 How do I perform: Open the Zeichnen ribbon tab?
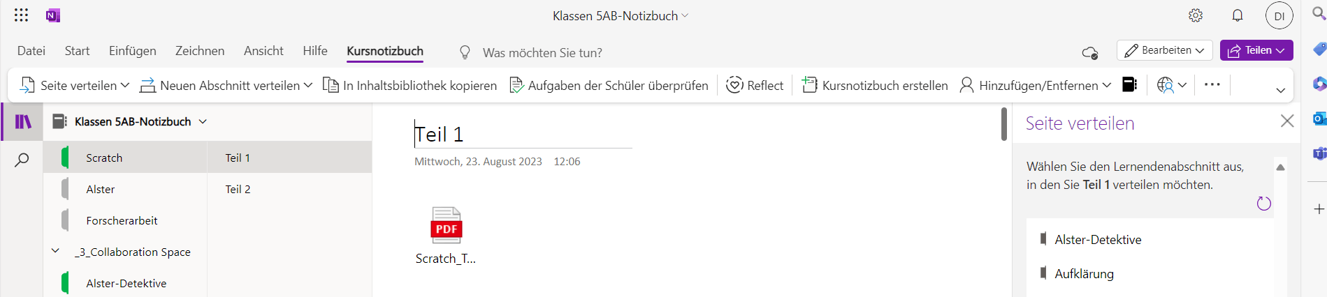coord(200,51)
